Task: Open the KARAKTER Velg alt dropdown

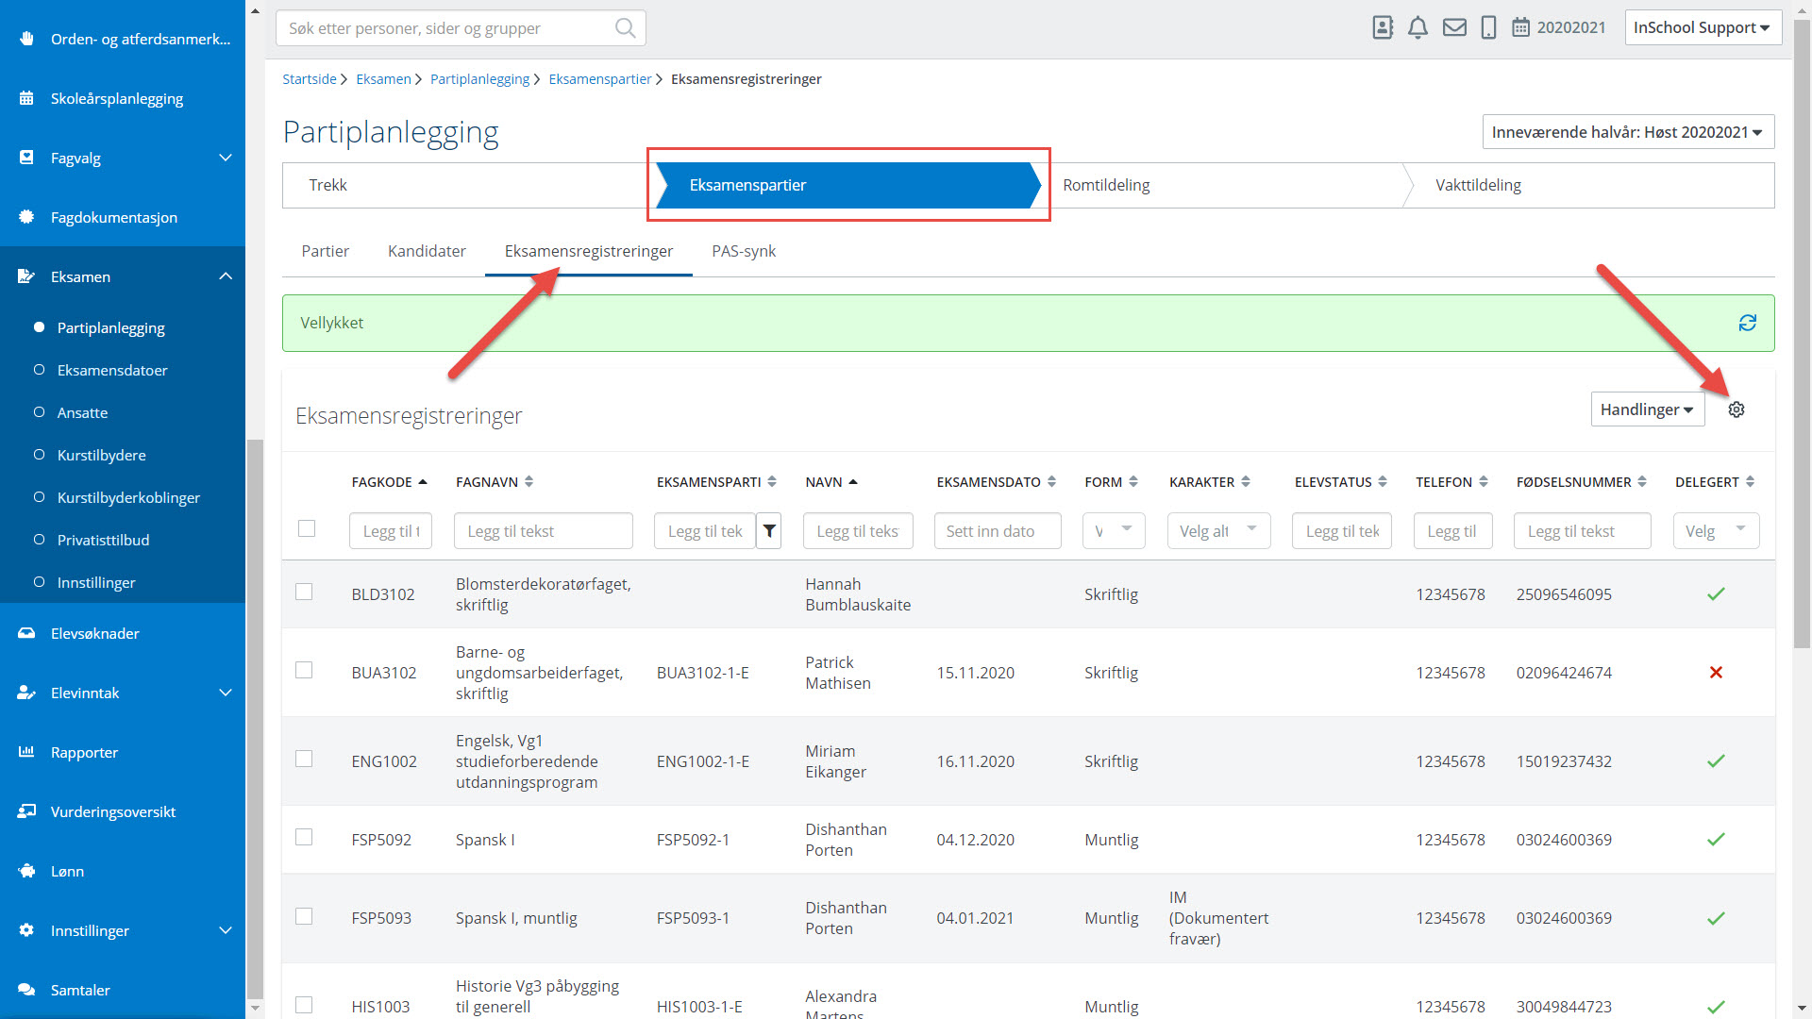Action: [1218, 531]
